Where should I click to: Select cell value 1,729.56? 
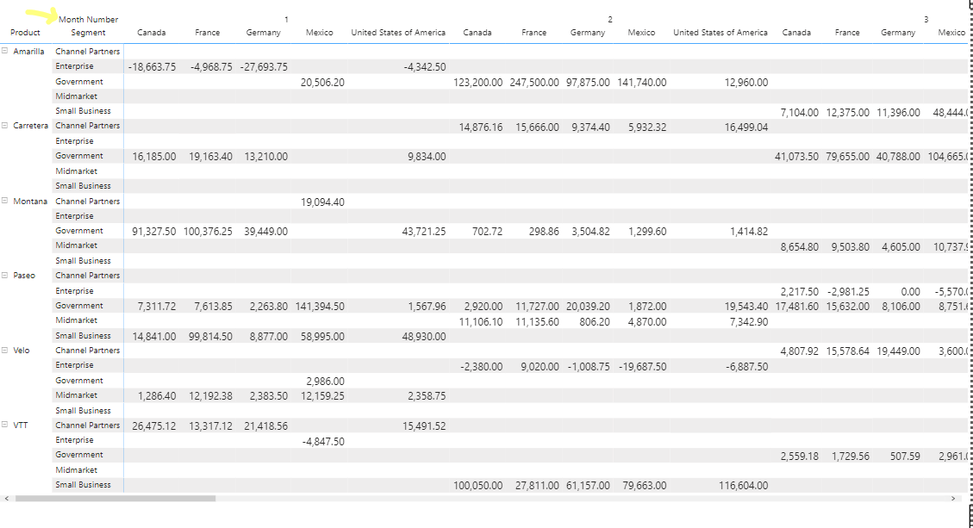[850, 457]
